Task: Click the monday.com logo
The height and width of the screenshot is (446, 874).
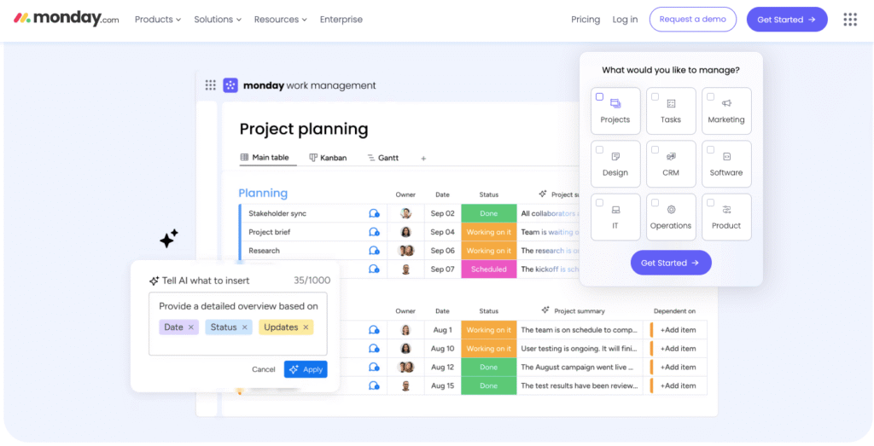Action: (67, 19)
